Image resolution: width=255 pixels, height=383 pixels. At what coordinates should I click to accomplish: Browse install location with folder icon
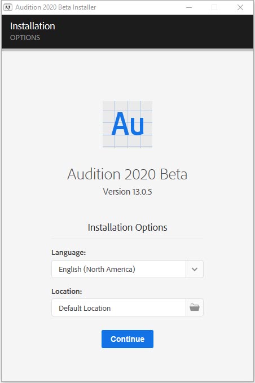195,307
